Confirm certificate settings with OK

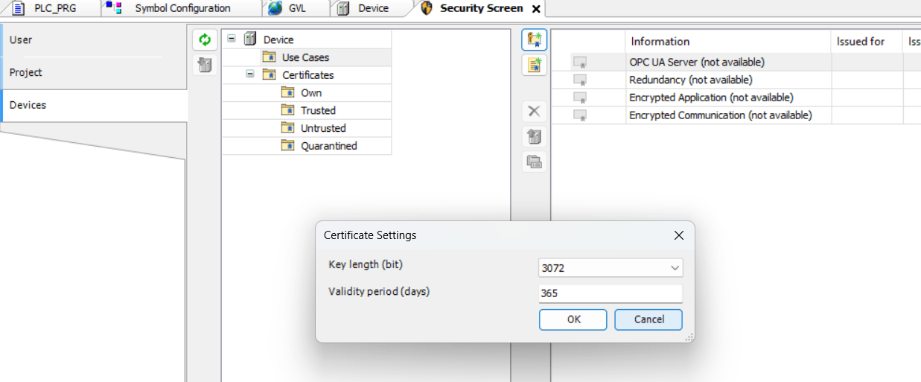573,319
